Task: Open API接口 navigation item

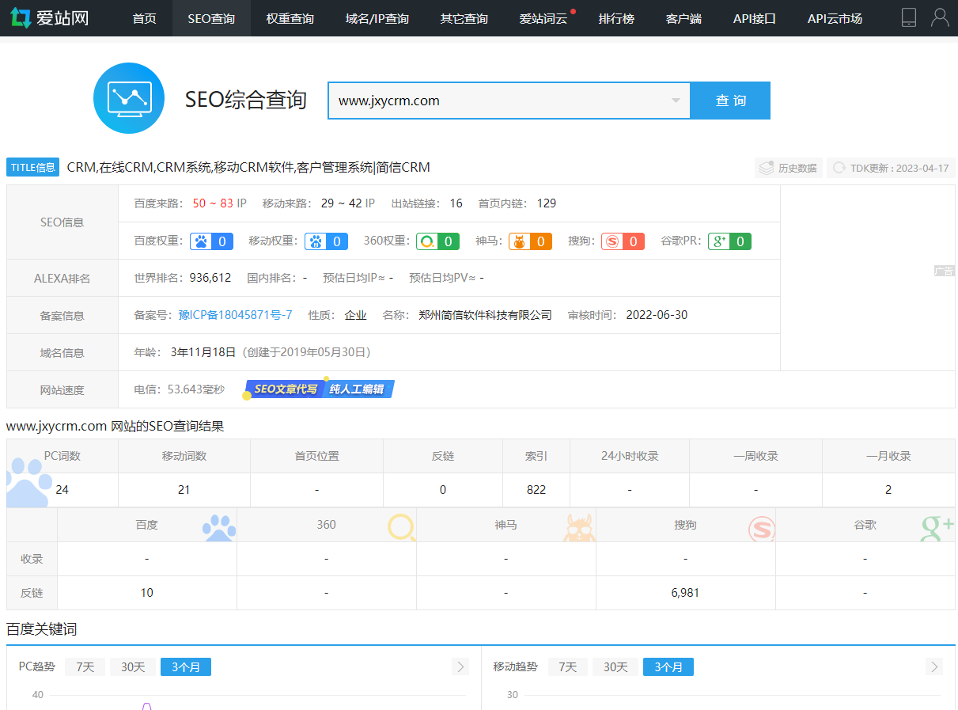Action: (x=755, y=18)
